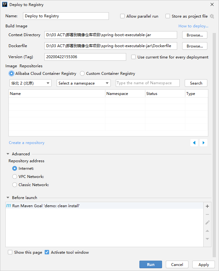Click the dialog's vertical scrollbar
This screenshot has height=271, width=219.
point(214,145)
